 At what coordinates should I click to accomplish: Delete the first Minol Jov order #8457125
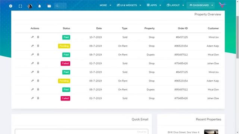pos(38,37)
